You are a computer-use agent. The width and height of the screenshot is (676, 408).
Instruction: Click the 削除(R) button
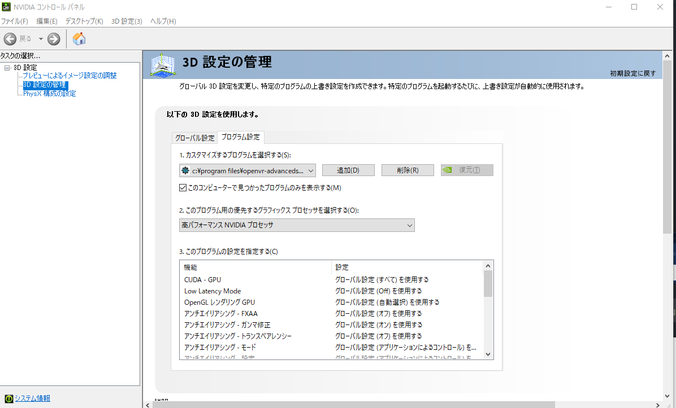click(x=408, y=170)
